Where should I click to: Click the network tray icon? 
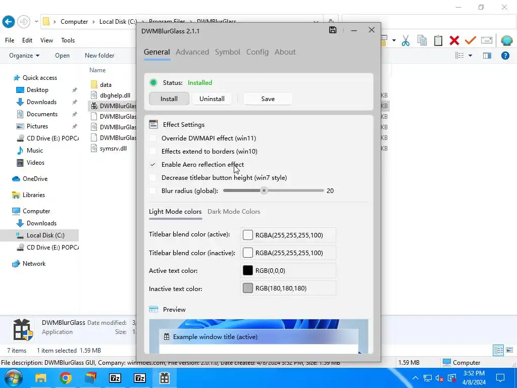(428, 378)
